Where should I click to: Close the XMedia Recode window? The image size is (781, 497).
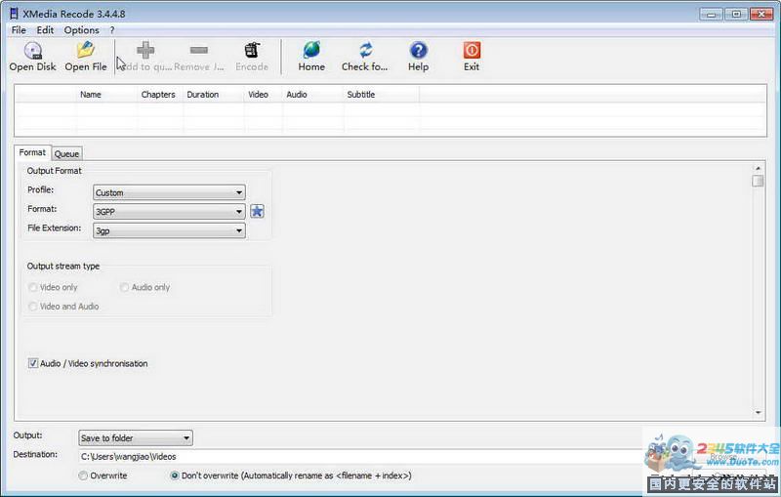tap(762, 14)
